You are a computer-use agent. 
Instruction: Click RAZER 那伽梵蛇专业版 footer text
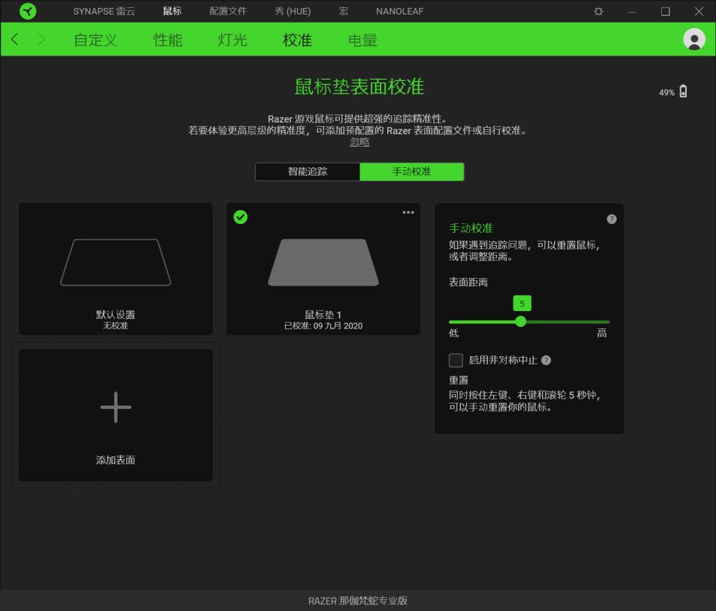pos(358,601)
